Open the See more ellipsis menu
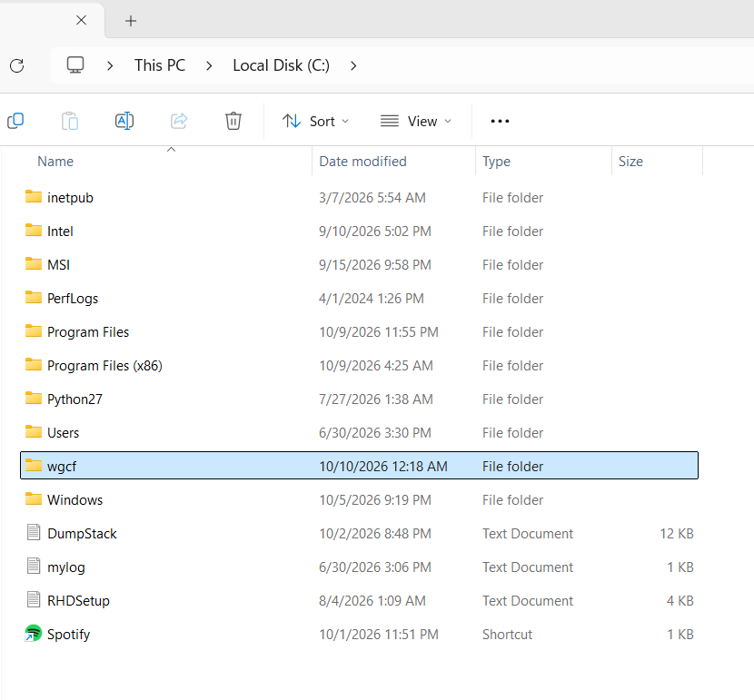Image resolution: width=754 pixels, height=700 pixels. pos(500,121)
